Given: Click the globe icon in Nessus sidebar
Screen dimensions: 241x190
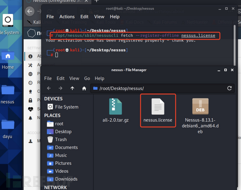Looking at the screenshot, I should coord(30,74).
